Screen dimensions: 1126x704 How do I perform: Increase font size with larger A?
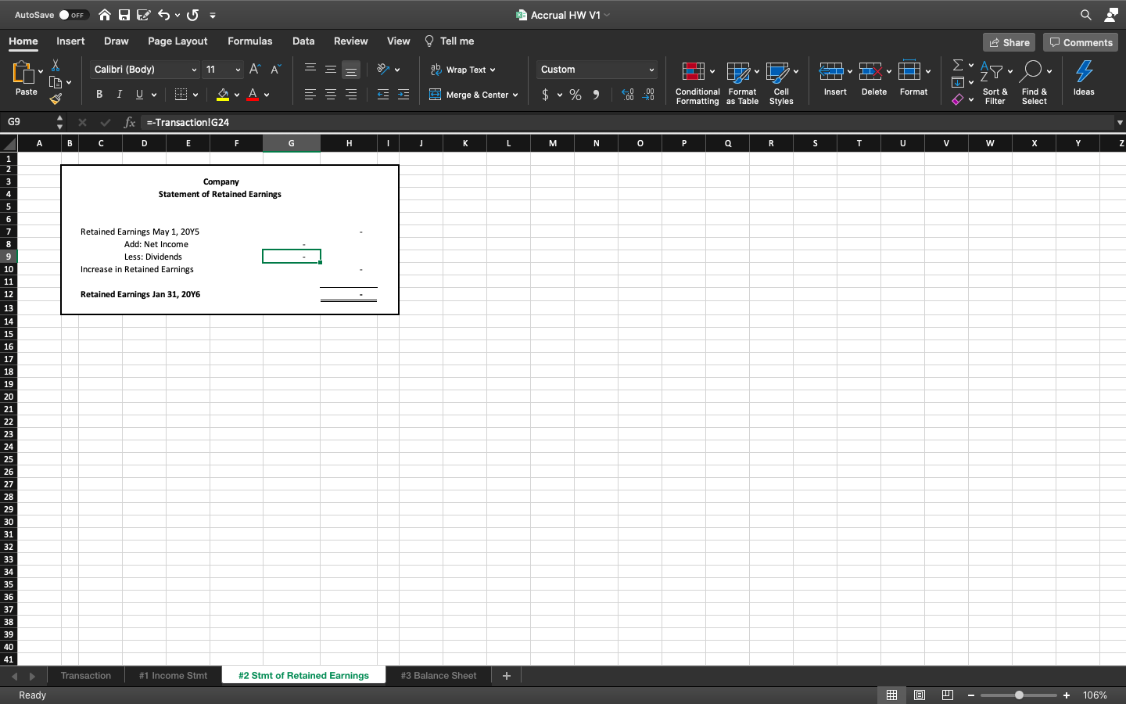(x=254, y=70)
